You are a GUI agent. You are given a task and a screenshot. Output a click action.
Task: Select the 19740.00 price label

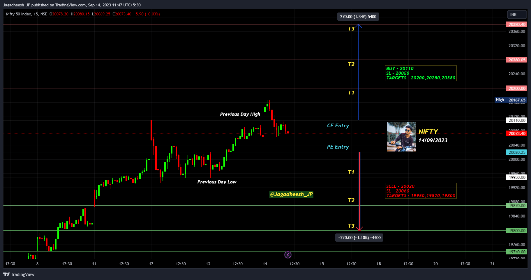click(517, 252)
